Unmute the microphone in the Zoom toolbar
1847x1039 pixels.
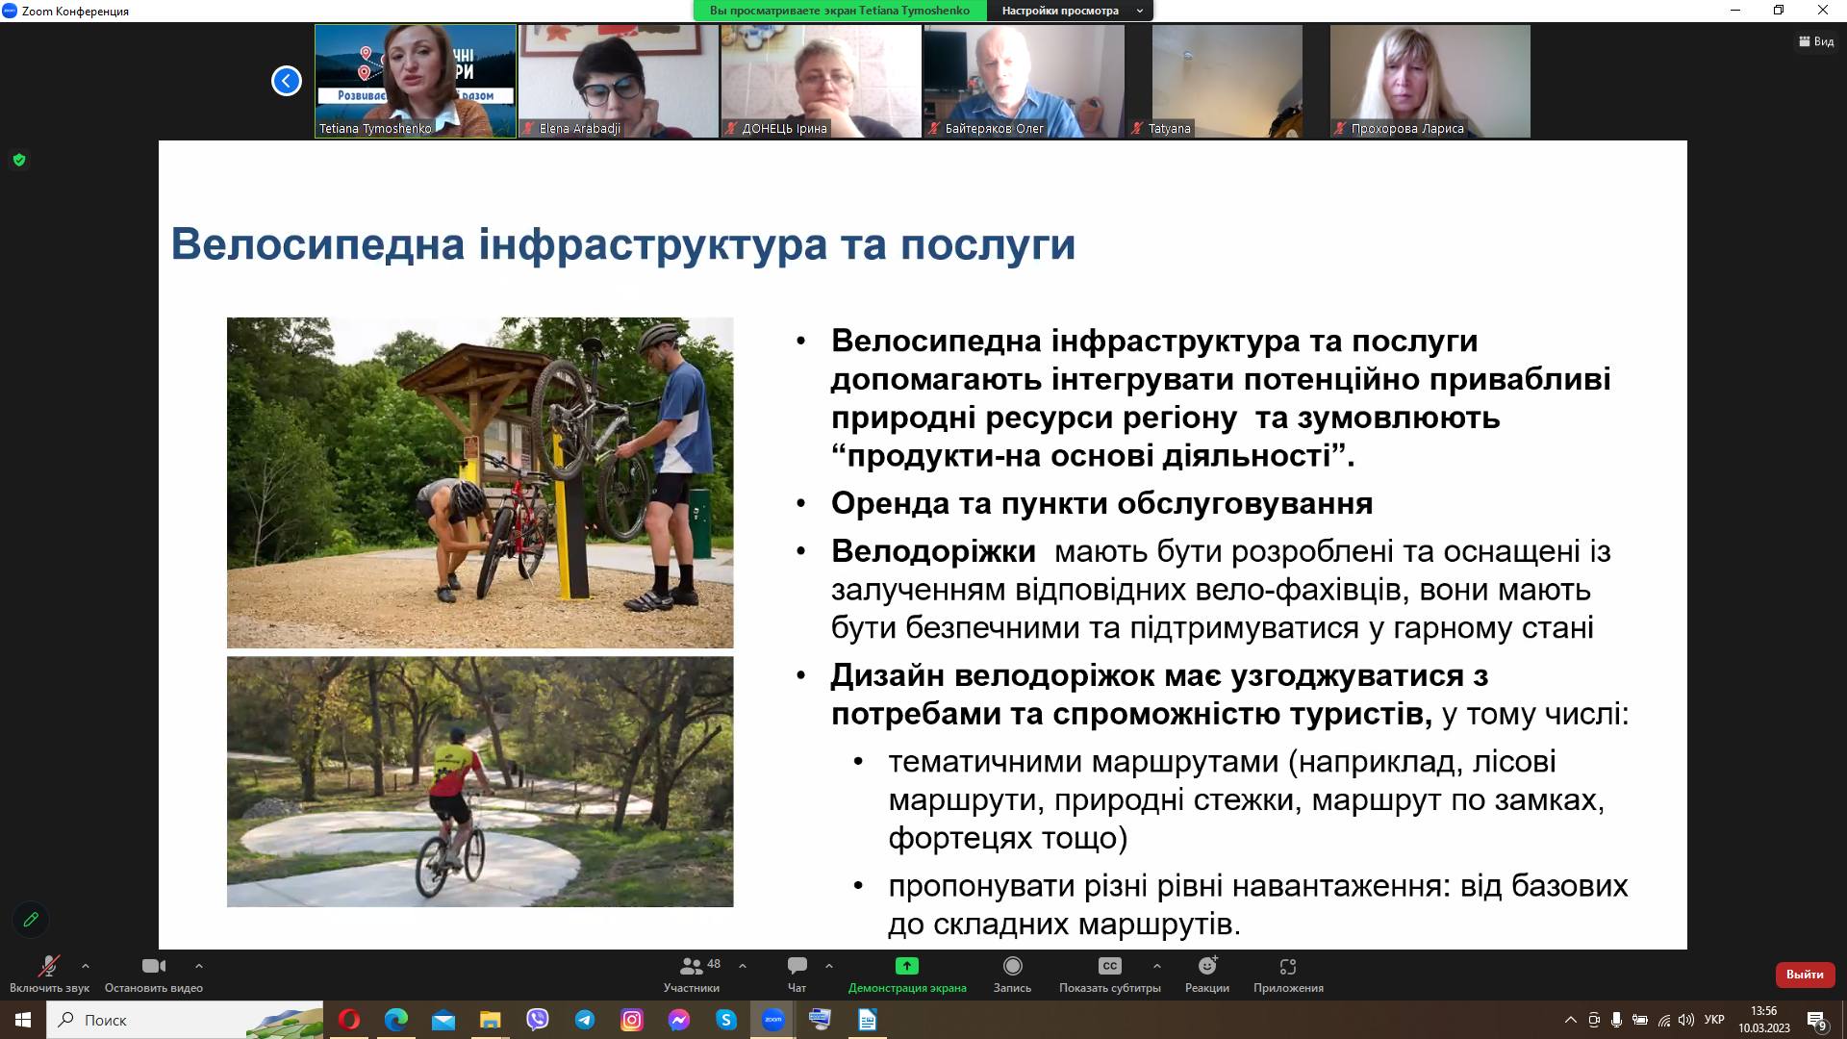[48, 966]
